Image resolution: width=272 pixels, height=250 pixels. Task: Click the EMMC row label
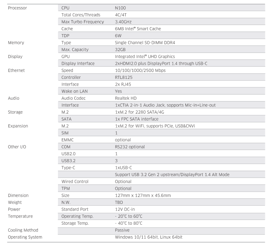68,140
